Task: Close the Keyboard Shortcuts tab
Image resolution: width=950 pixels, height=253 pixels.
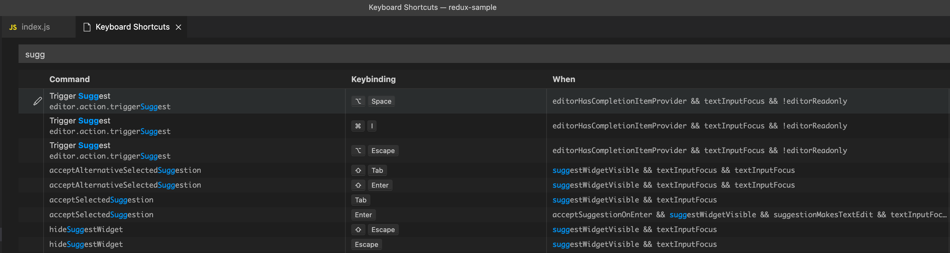Action: point(178,27)
